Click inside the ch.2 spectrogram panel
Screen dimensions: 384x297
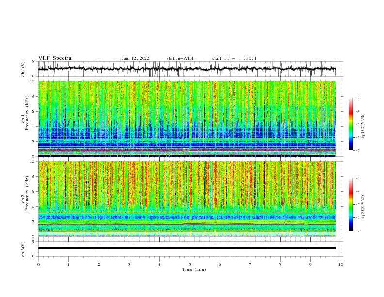(x=187, y=199)
